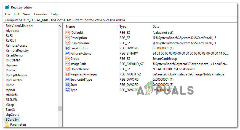Open the File menu
The width and height of the screenshot is (240, 130).
tap(7, 14)
